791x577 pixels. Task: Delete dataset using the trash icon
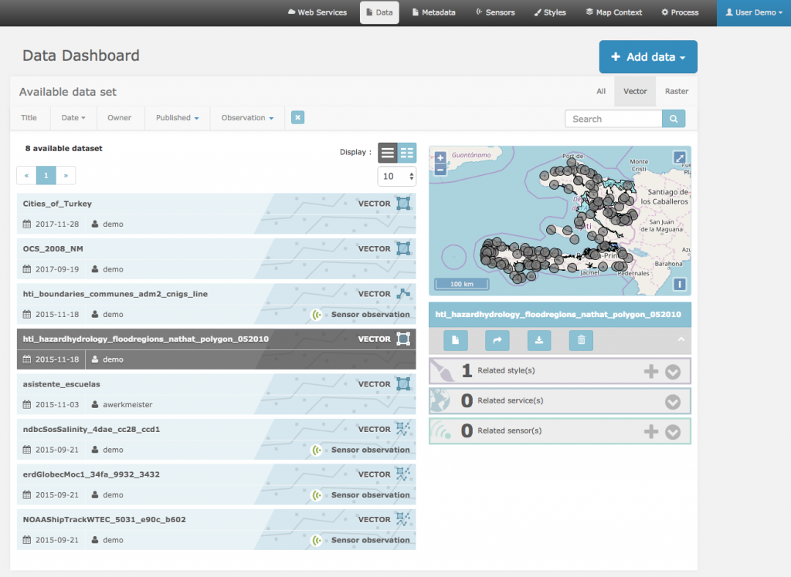click(x=581, y=340)
